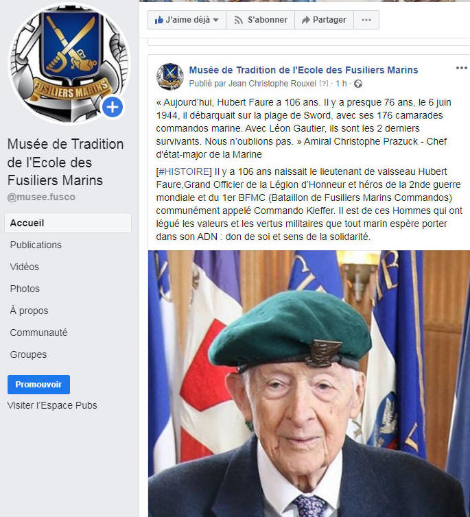470x517 pixels.
Task: Click the Visiter l'Espace Pubs link
Action: pos(52,405)
